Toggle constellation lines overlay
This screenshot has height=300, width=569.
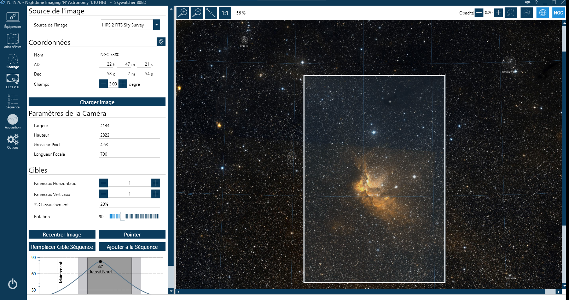[x=527, y=13]
